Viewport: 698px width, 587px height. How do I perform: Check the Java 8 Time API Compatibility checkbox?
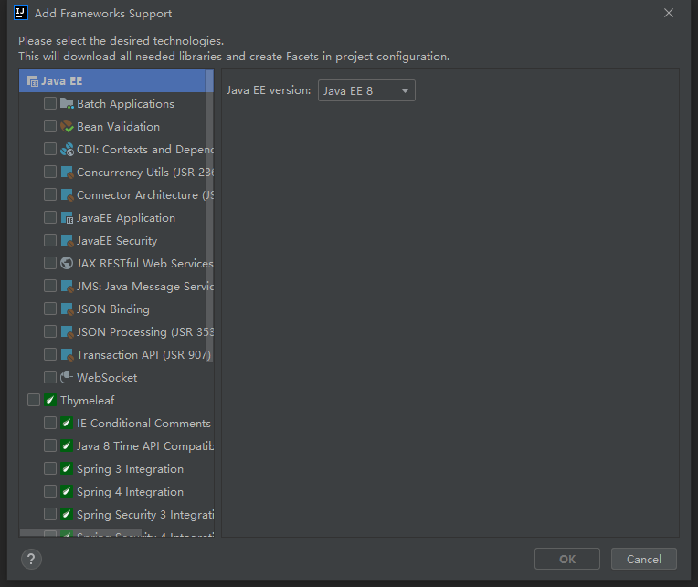click(x=50, y=445)
